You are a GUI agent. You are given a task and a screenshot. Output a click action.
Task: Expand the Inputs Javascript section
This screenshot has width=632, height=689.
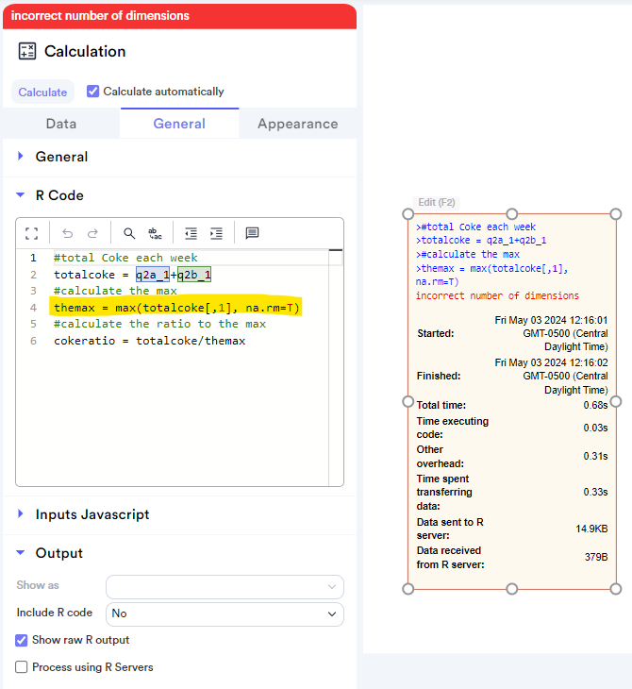pyautogui.click(x=91, y=514)
